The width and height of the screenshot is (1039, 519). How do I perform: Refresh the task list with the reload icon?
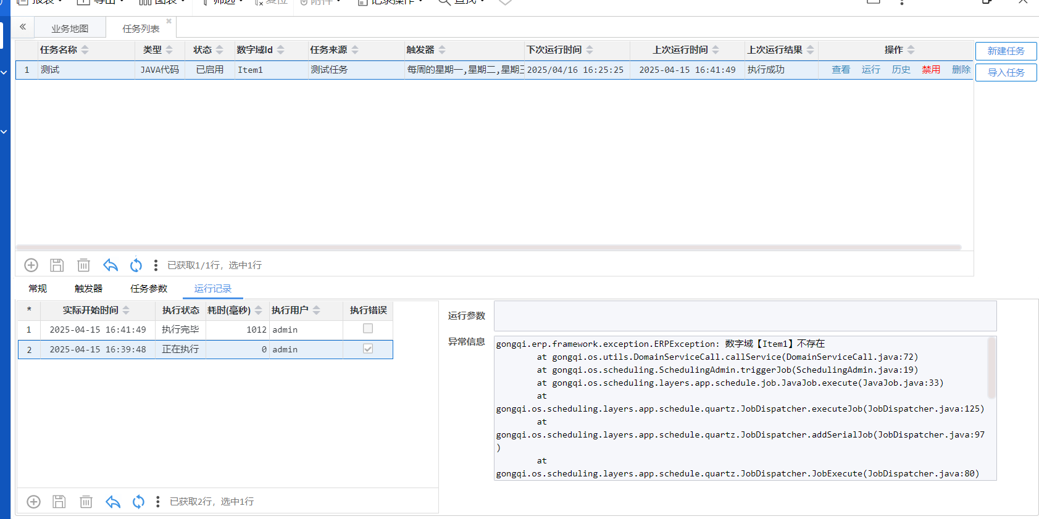point(136,265)
